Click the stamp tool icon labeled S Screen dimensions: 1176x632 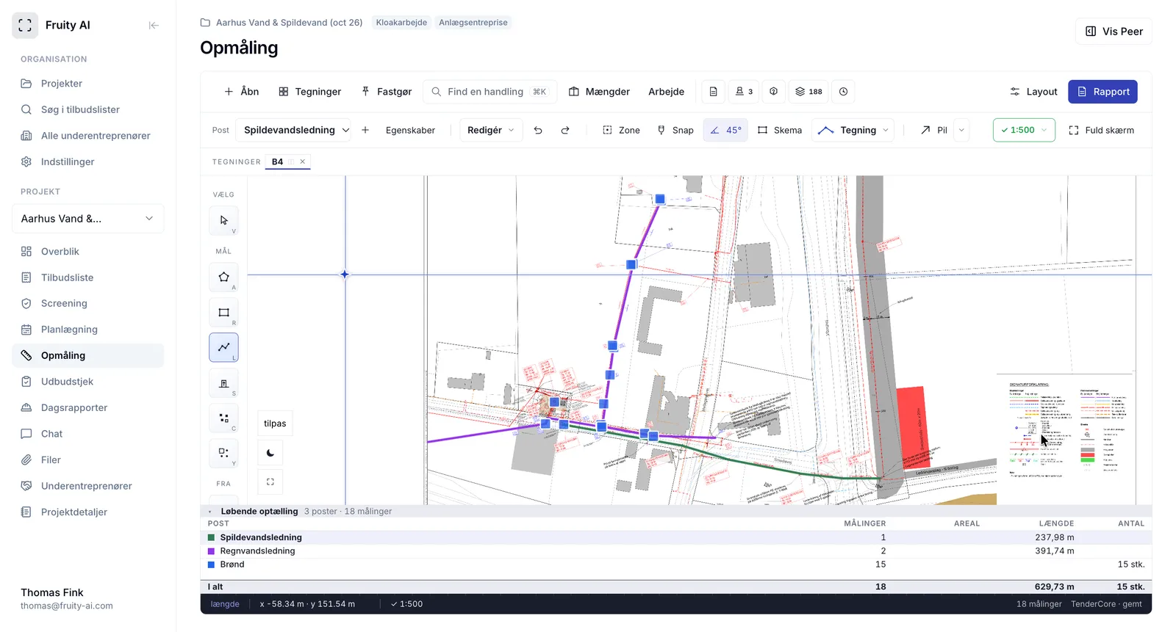click(x=223, y=383)
